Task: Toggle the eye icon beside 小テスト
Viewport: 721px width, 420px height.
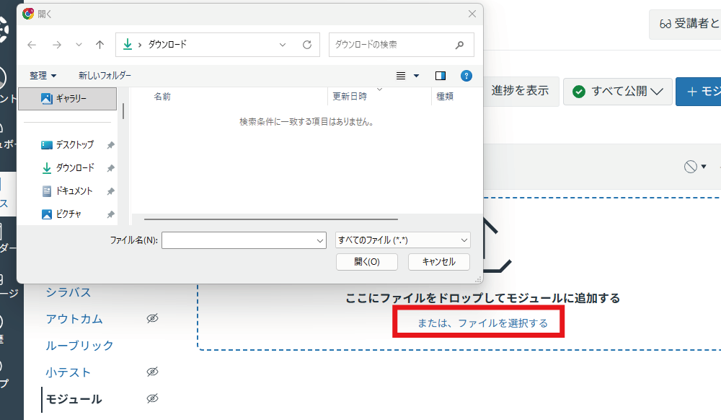Action: (152, 372)
